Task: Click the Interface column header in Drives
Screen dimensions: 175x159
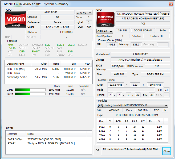Action: point(16,134)
